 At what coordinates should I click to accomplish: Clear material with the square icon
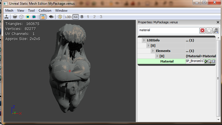pos(214,61)
